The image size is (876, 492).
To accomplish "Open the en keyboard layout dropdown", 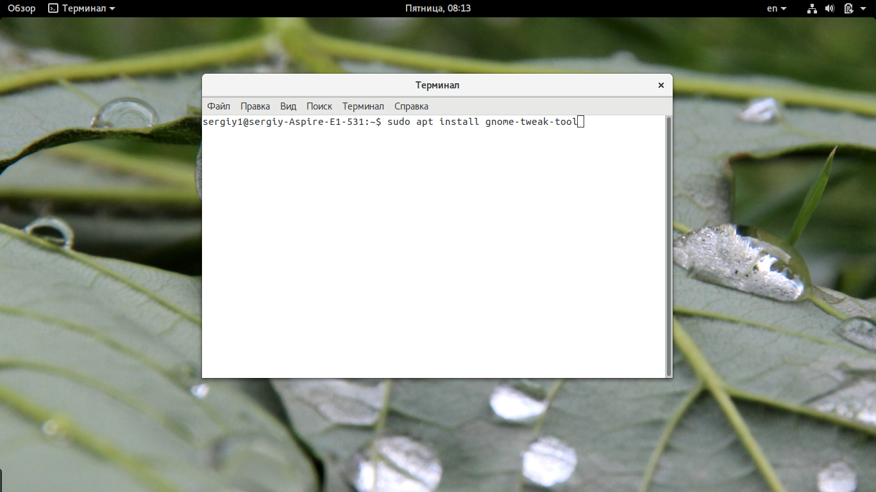I will point(777,8).
